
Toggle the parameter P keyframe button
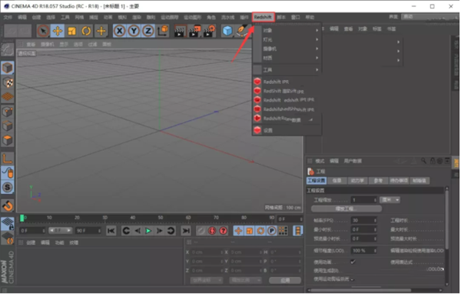(272, 231)
